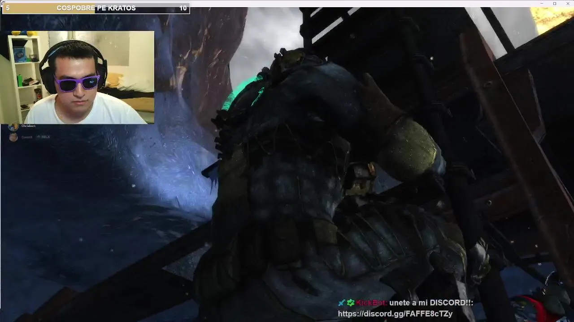Open the streamer webcam overlay
Screen dimensions: 574x322
(x=77, y=77)
